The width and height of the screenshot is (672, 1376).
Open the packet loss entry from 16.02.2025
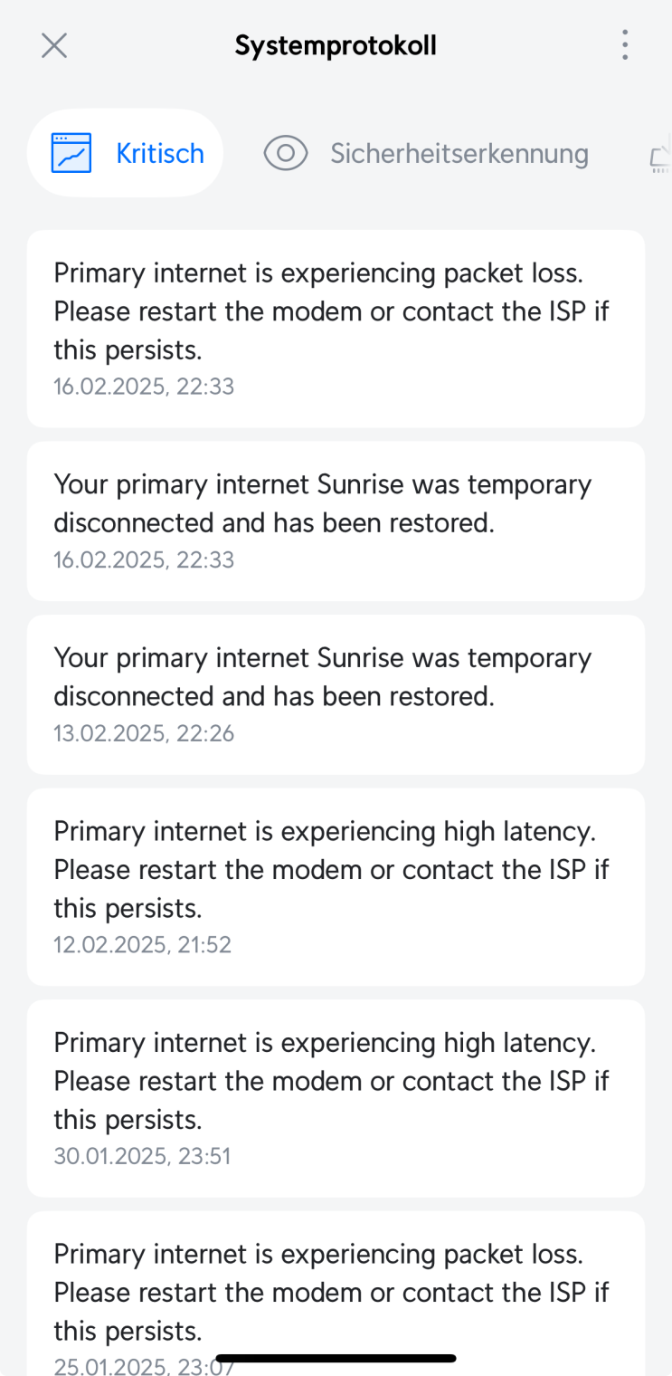pyautogui.click(x=336, y=310)
